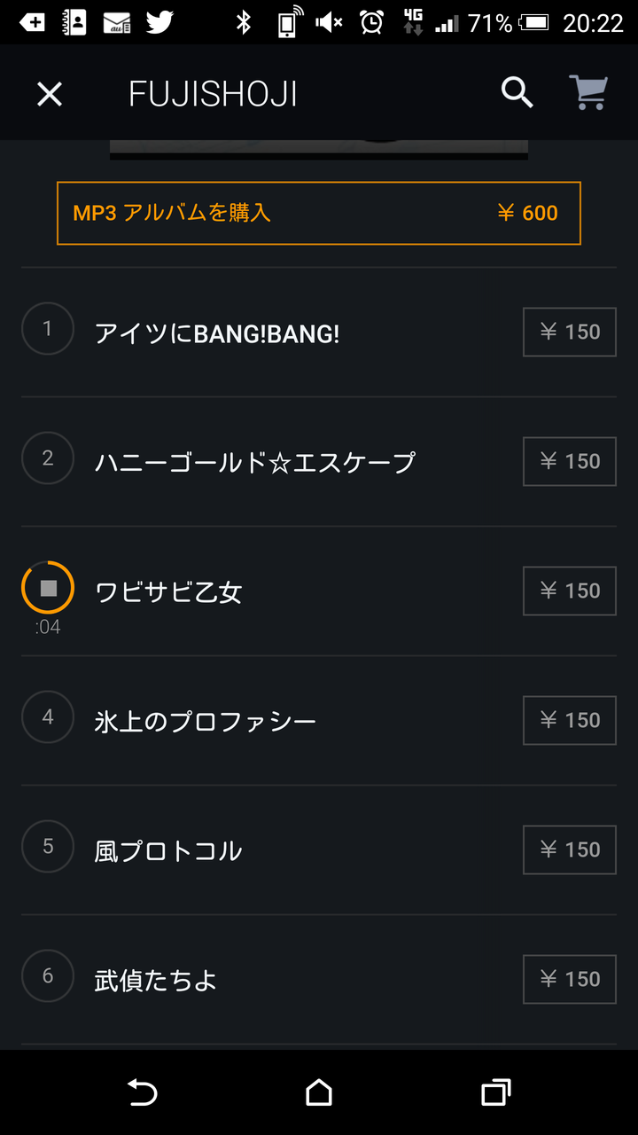Buy アイツにBANG!BANG! for ¥150
The width and height of the screenshot is (638, 1135).
tap(570, 332)
